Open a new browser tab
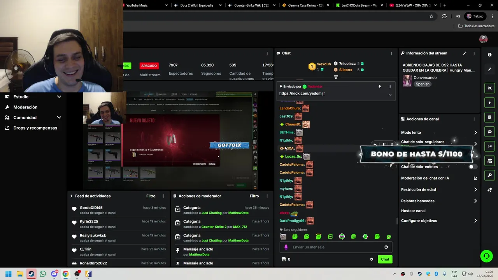 point(445,5)
